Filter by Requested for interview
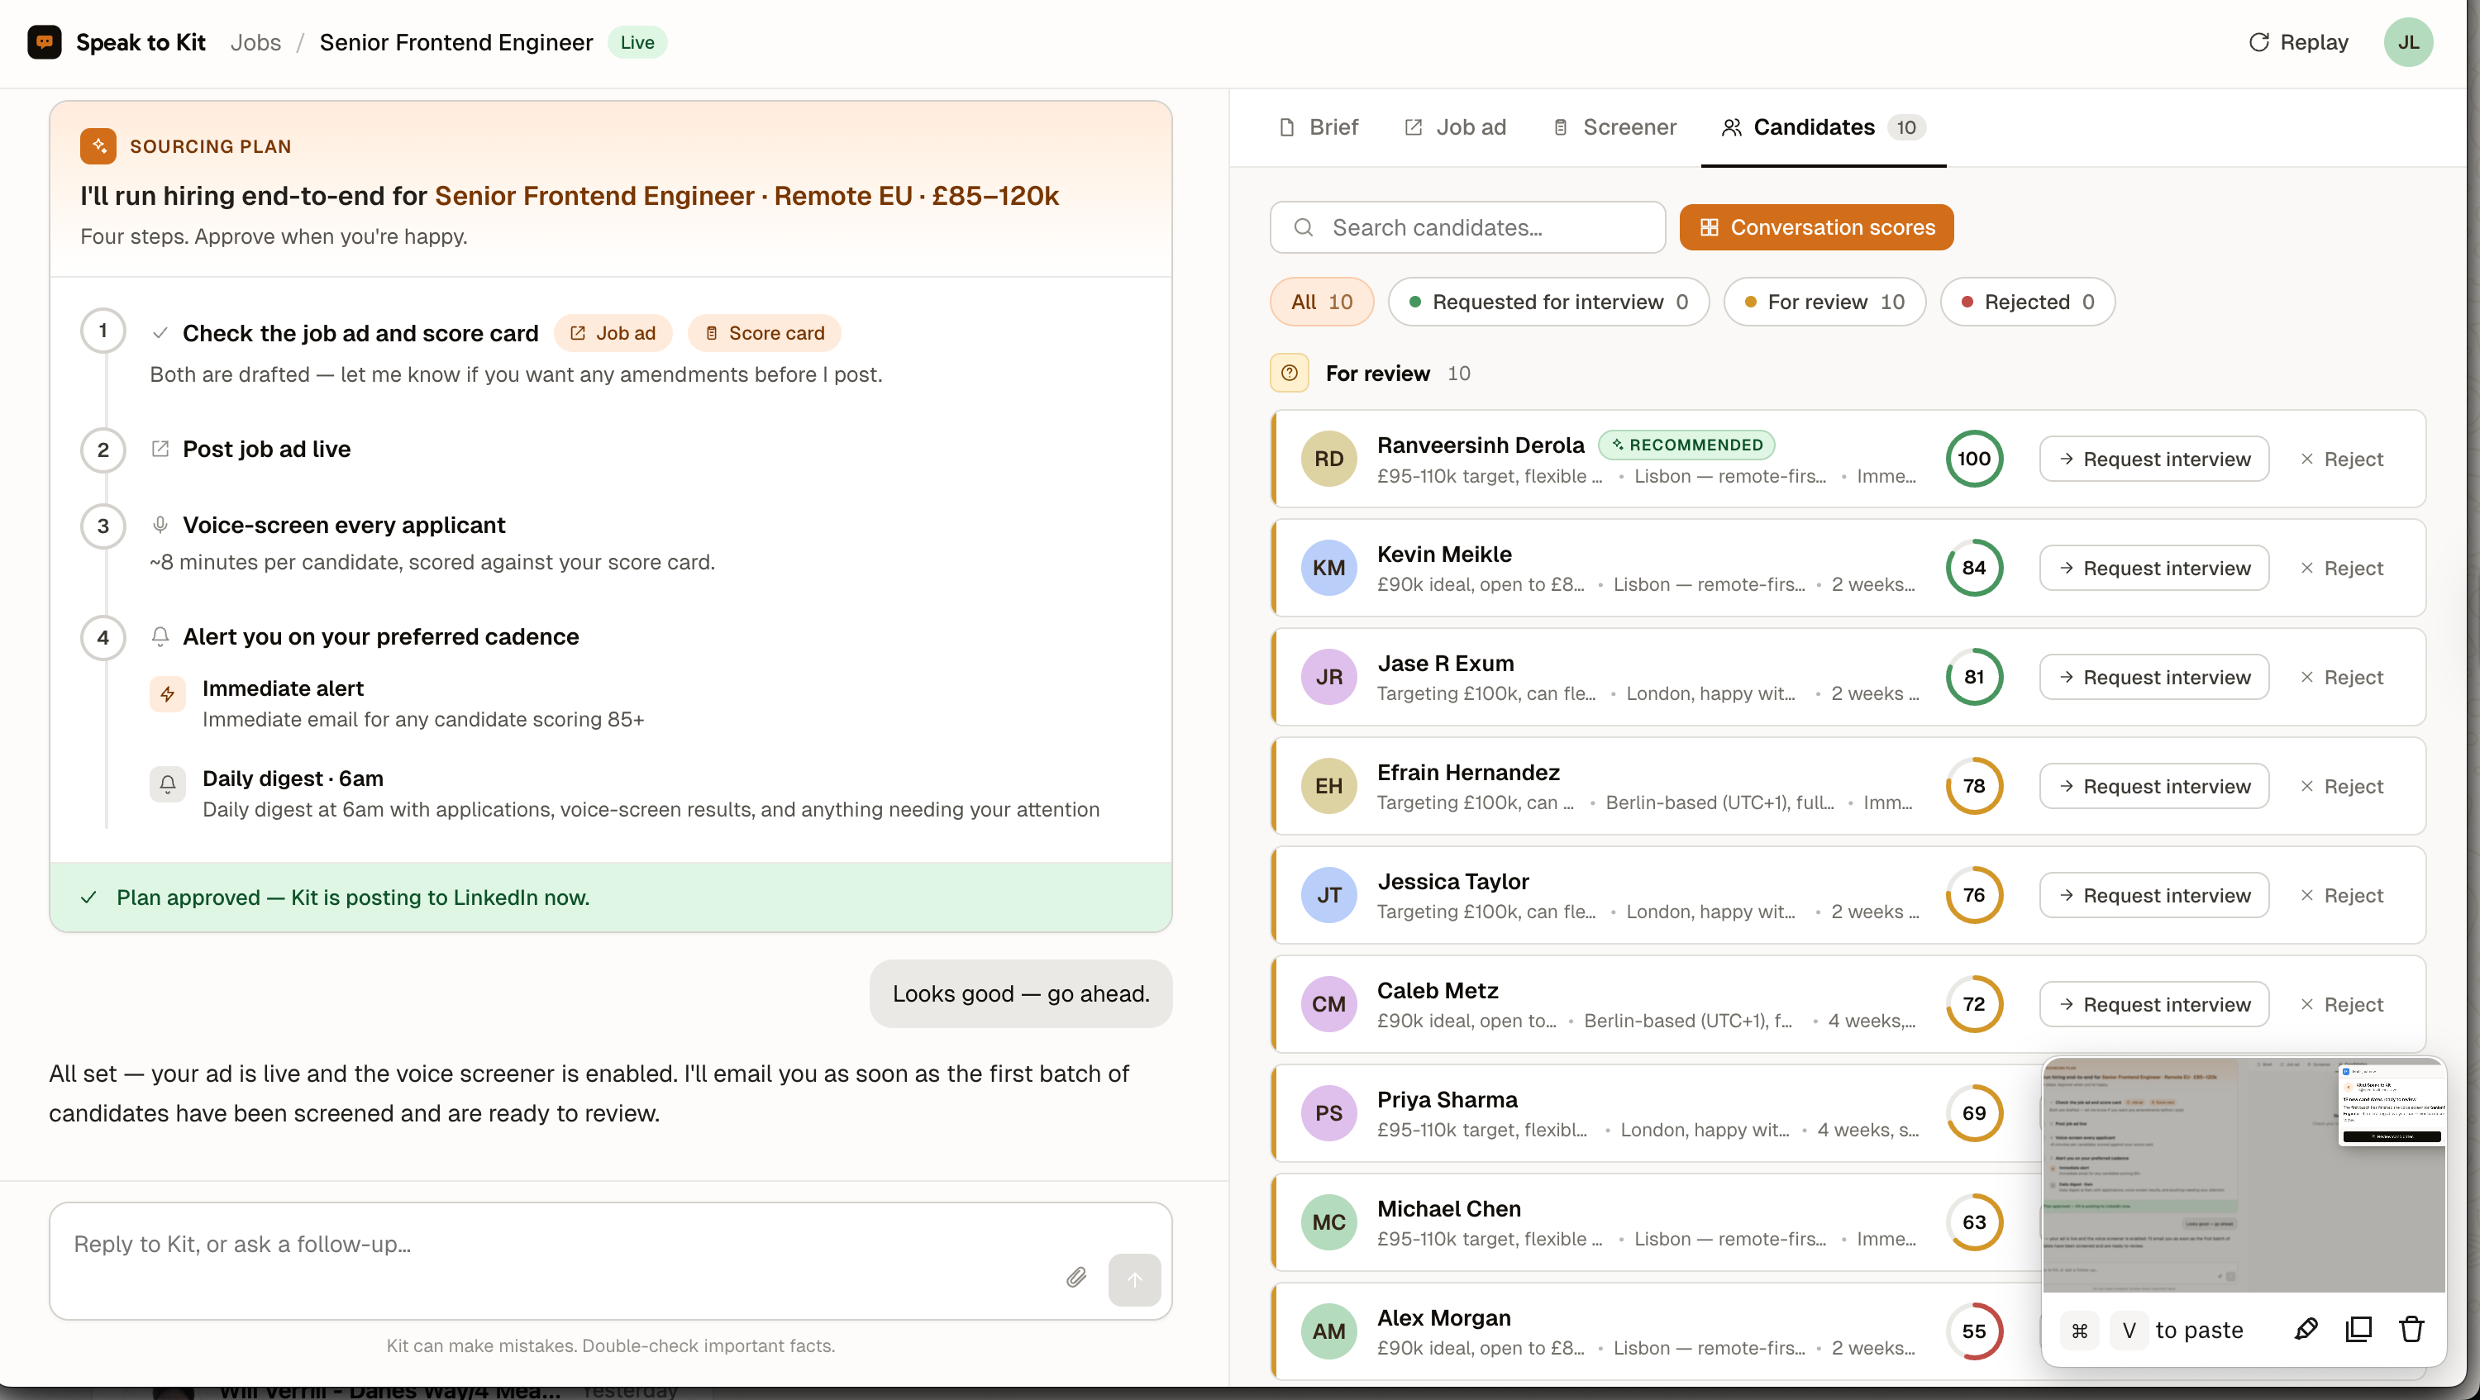Image resolution: width=2480 pixels, height=1400 pixels. pyautogui.click(x=1548, y=302)
